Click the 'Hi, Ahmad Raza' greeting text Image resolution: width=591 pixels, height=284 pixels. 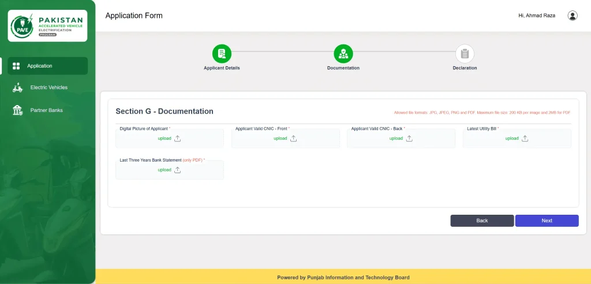click(x=537, y=16)
